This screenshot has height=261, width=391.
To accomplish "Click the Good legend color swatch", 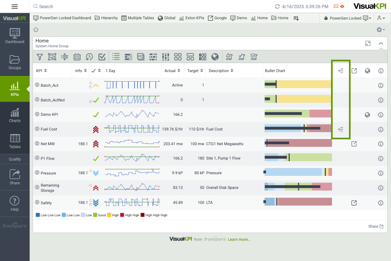I will click(95, 215).
